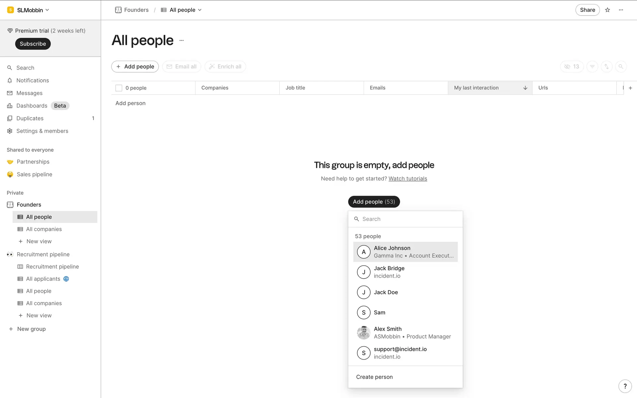Image resolution: width=637 pixels, height=398 pixels.
Task: Toggle the 13 hidden columns button
Action: (x=572, y=67)
